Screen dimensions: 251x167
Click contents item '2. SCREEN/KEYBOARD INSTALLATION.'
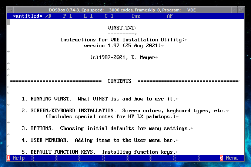[x=69, y=110]
